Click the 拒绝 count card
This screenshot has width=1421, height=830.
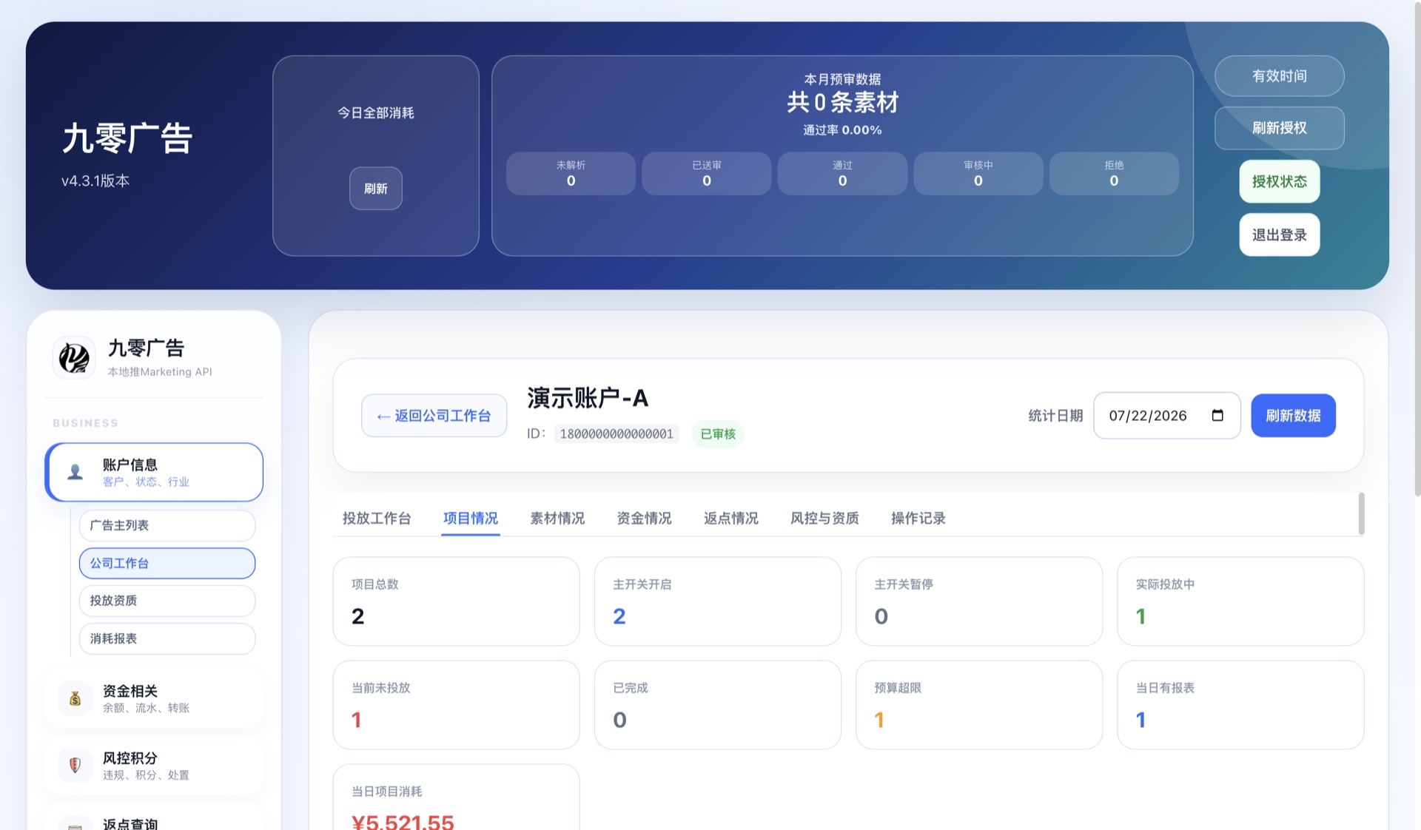(1114, 174)
